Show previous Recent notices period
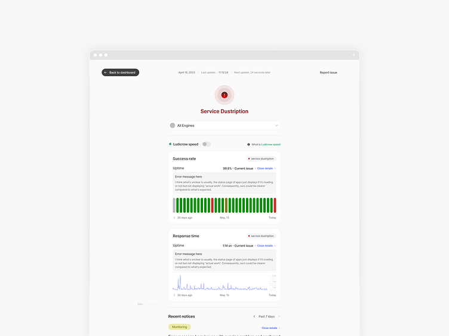 [x=254, y=316]
